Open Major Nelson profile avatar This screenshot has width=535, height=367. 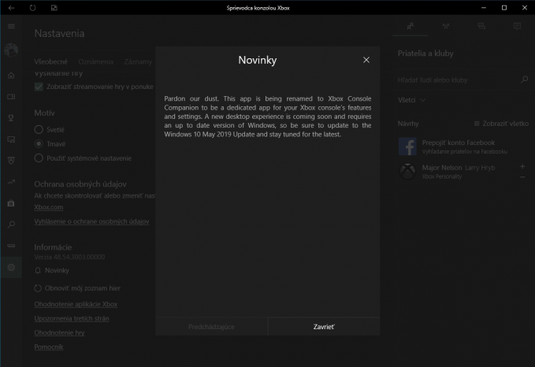pos(407,171)
